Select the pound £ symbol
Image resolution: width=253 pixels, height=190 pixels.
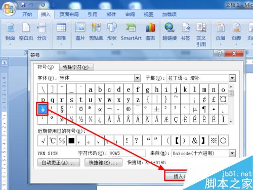tap(214, 100)
